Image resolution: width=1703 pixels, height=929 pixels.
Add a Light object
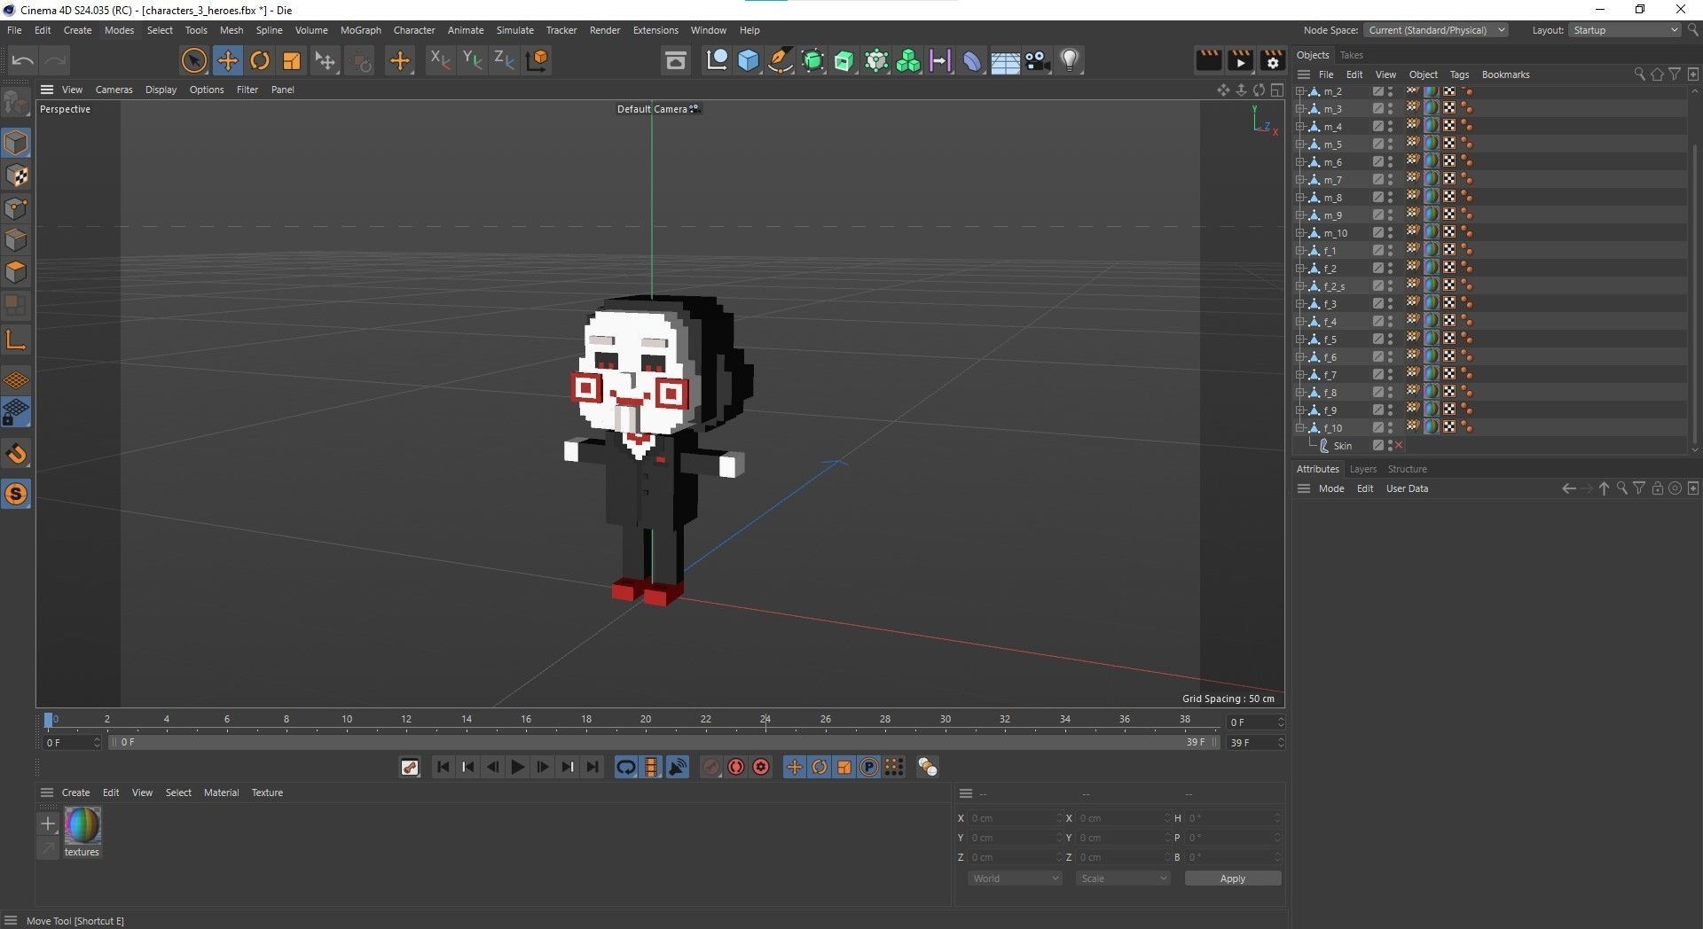point(1070,60)
